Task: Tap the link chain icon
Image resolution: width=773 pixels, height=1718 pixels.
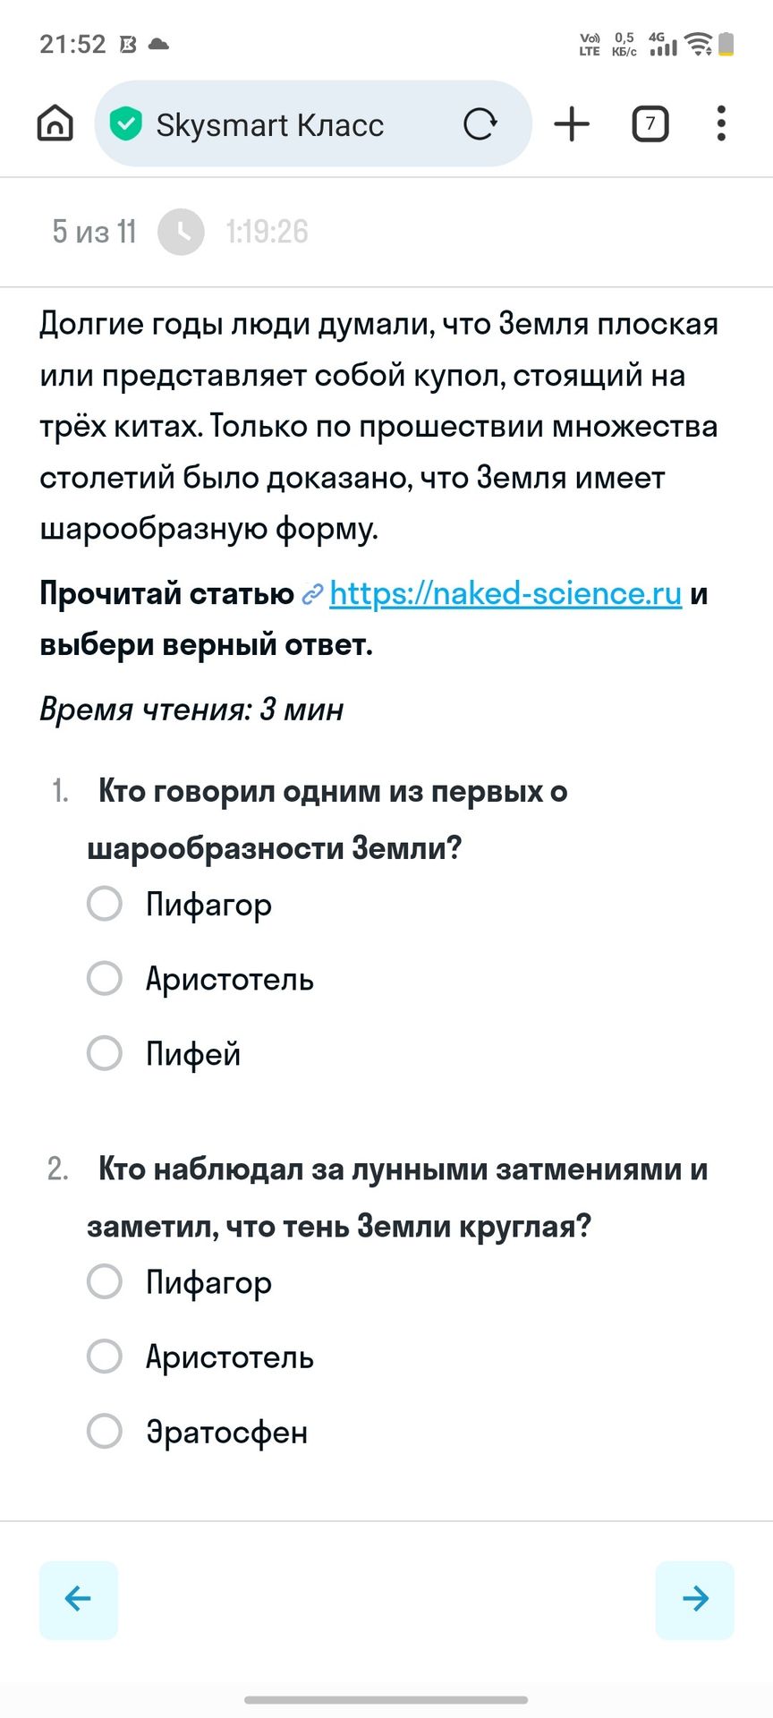Action: [x=312, y=594]
